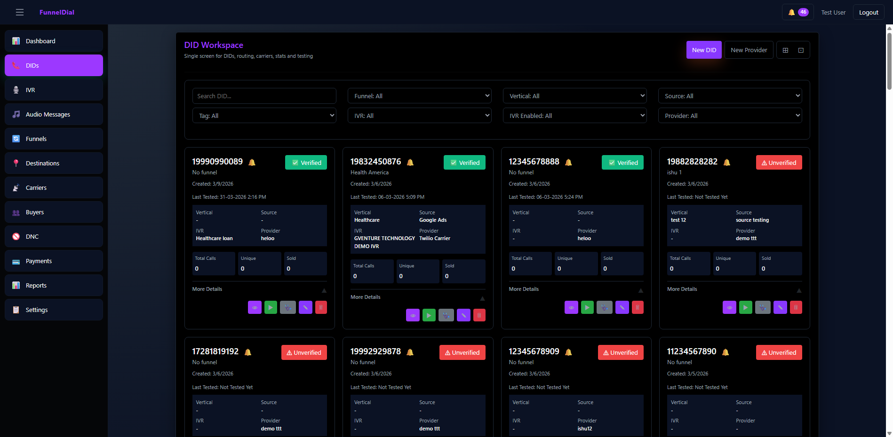Click the bell icon beside DID 19992929878

pos(410,352)
